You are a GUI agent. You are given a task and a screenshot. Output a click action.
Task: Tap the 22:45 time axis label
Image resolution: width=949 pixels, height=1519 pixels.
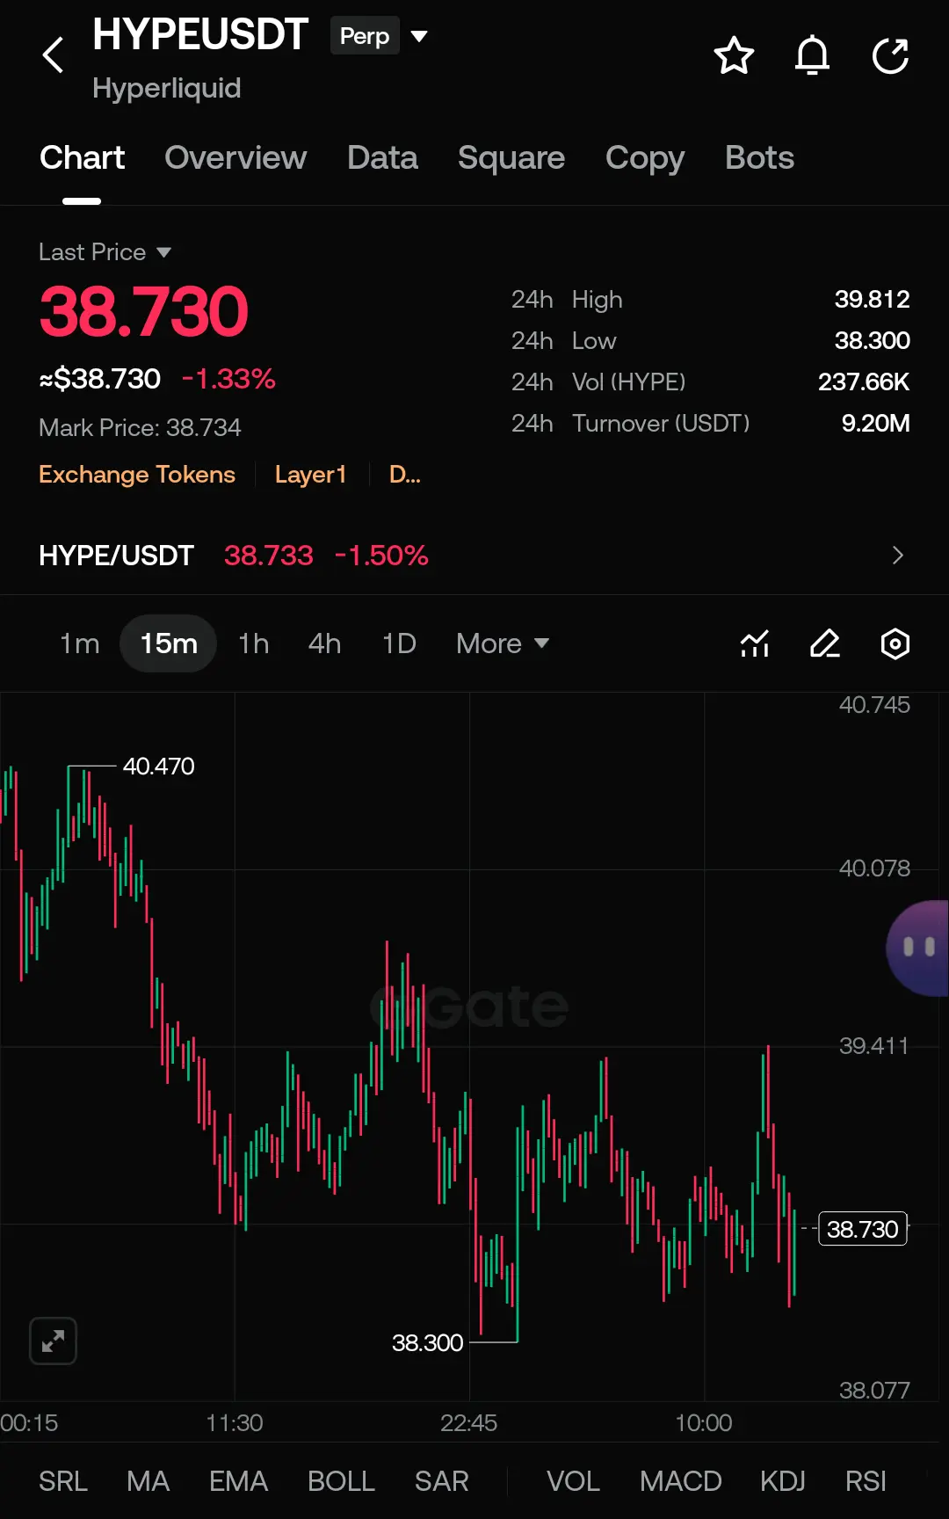pyautogui.click(x=468, y=1423)
